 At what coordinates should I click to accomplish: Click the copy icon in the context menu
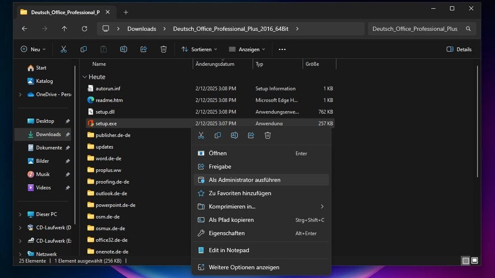pos(218,135)
